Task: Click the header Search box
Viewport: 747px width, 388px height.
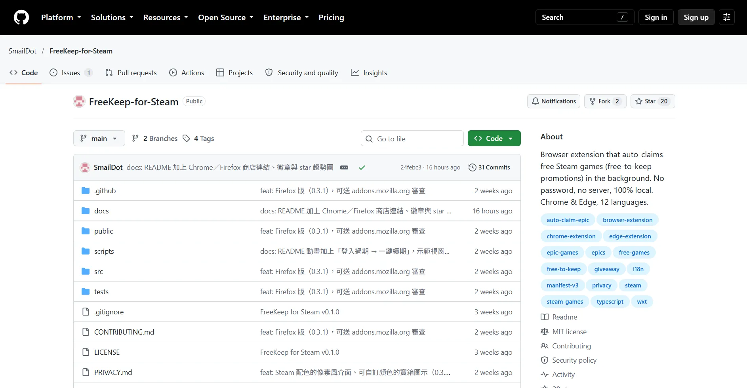Action: pyautogui.click(x=585, y=17)
